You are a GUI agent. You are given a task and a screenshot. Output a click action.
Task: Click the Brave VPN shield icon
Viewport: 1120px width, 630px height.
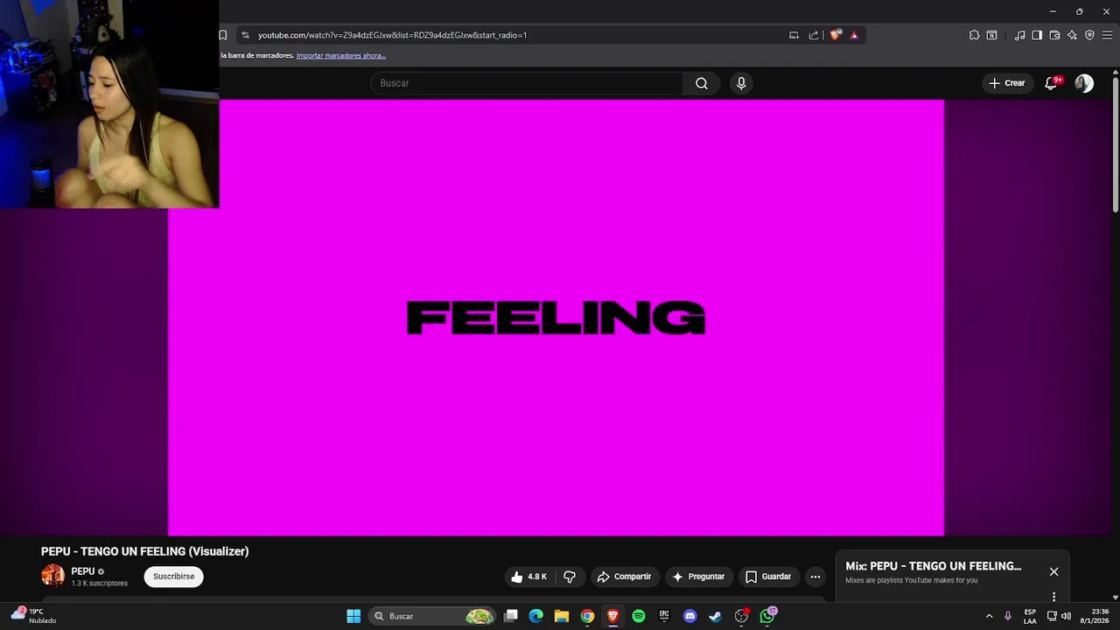(x=1089, y=35)
